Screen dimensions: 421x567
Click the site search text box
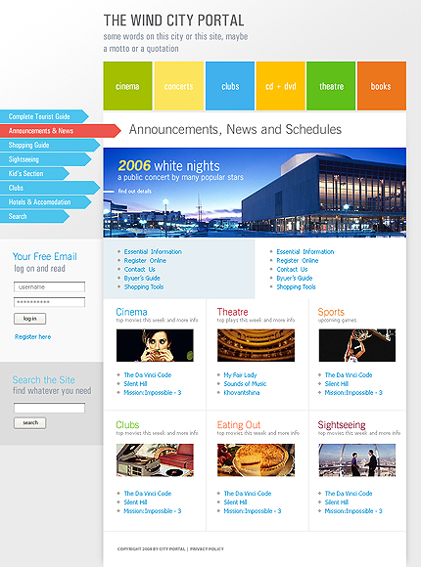(49, 408)
